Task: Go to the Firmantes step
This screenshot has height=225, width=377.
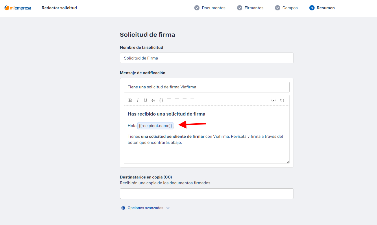Action: pos(250,8)
